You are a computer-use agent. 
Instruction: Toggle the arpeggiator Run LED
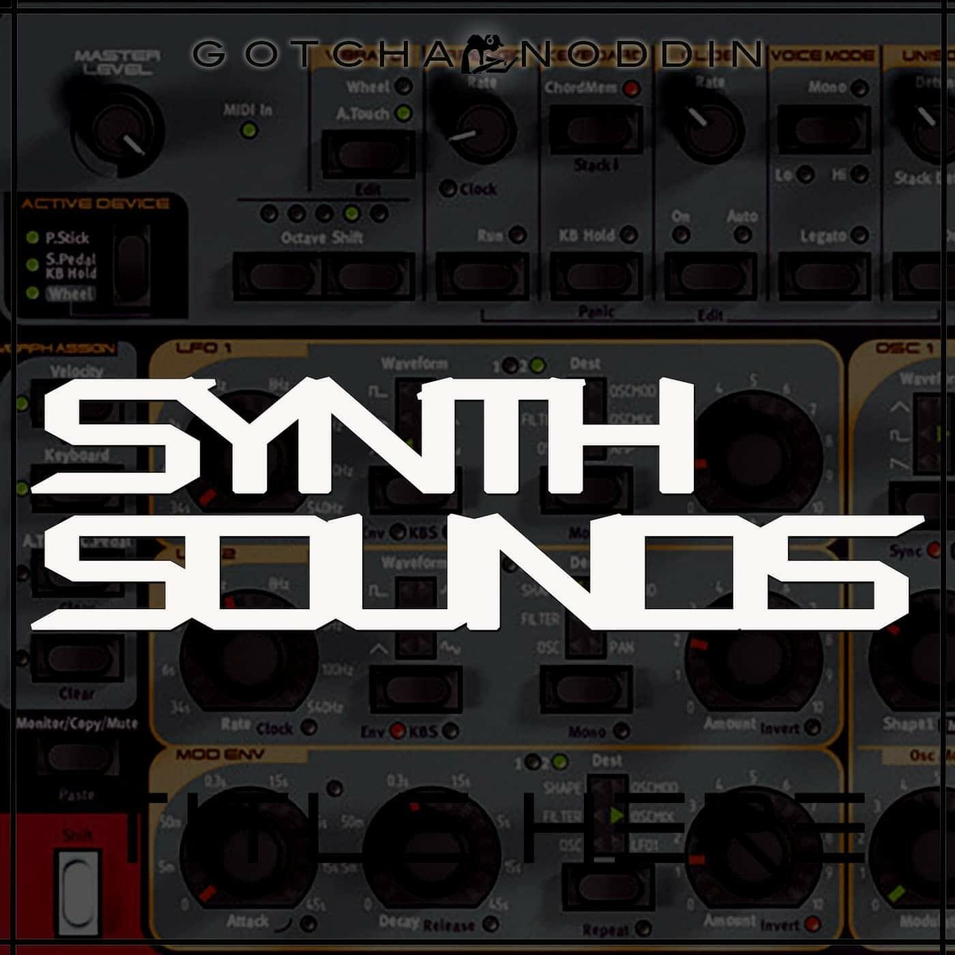coord(518,235)
